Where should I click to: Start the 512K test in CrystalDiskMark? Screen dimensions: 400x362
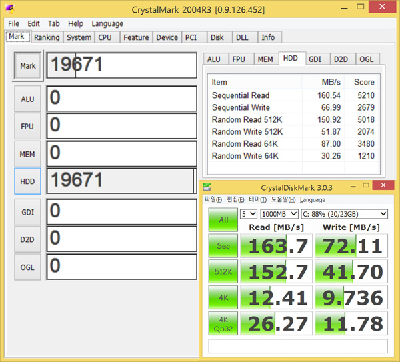coord(223,271)
